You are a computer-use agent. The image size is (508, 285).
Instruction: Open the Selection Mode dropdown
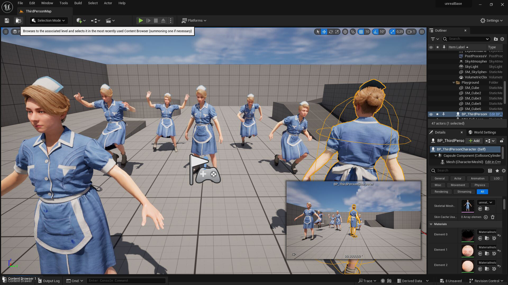point(49,21)
